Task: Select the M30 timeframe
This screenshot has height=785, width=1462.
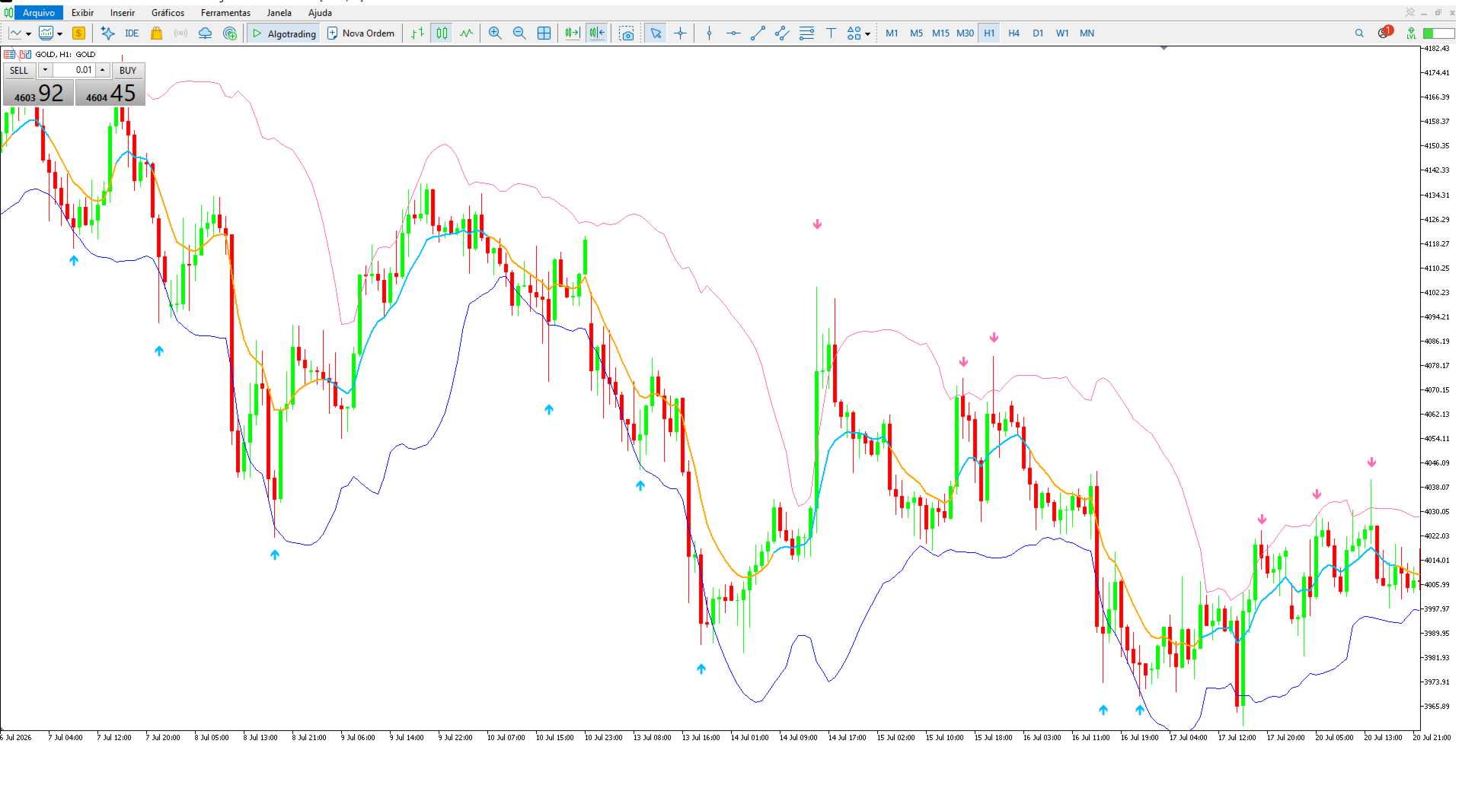Action: (965, 33)
